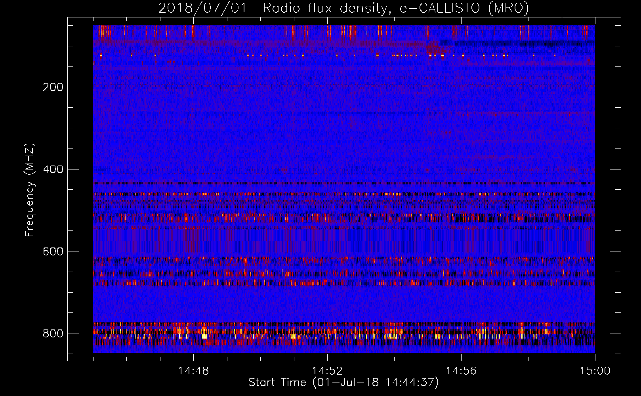This screenshot has height=396, width=641.
Task: Click the 200 frequency tick label
Action: pos(53,87)
